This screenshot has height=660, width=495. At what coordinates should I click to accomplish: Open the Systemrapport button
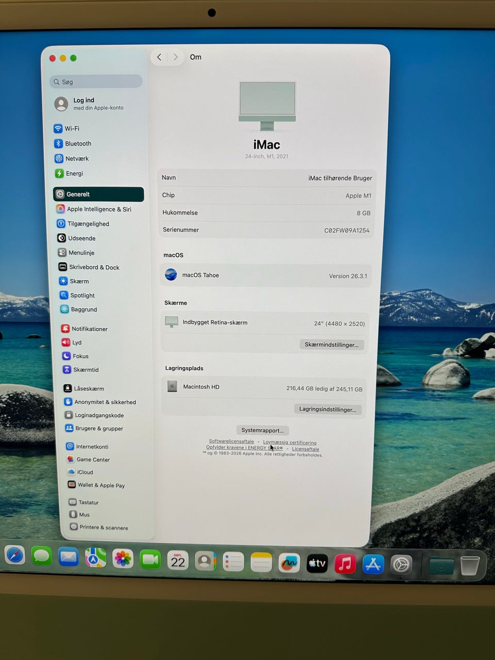point(262,430)
